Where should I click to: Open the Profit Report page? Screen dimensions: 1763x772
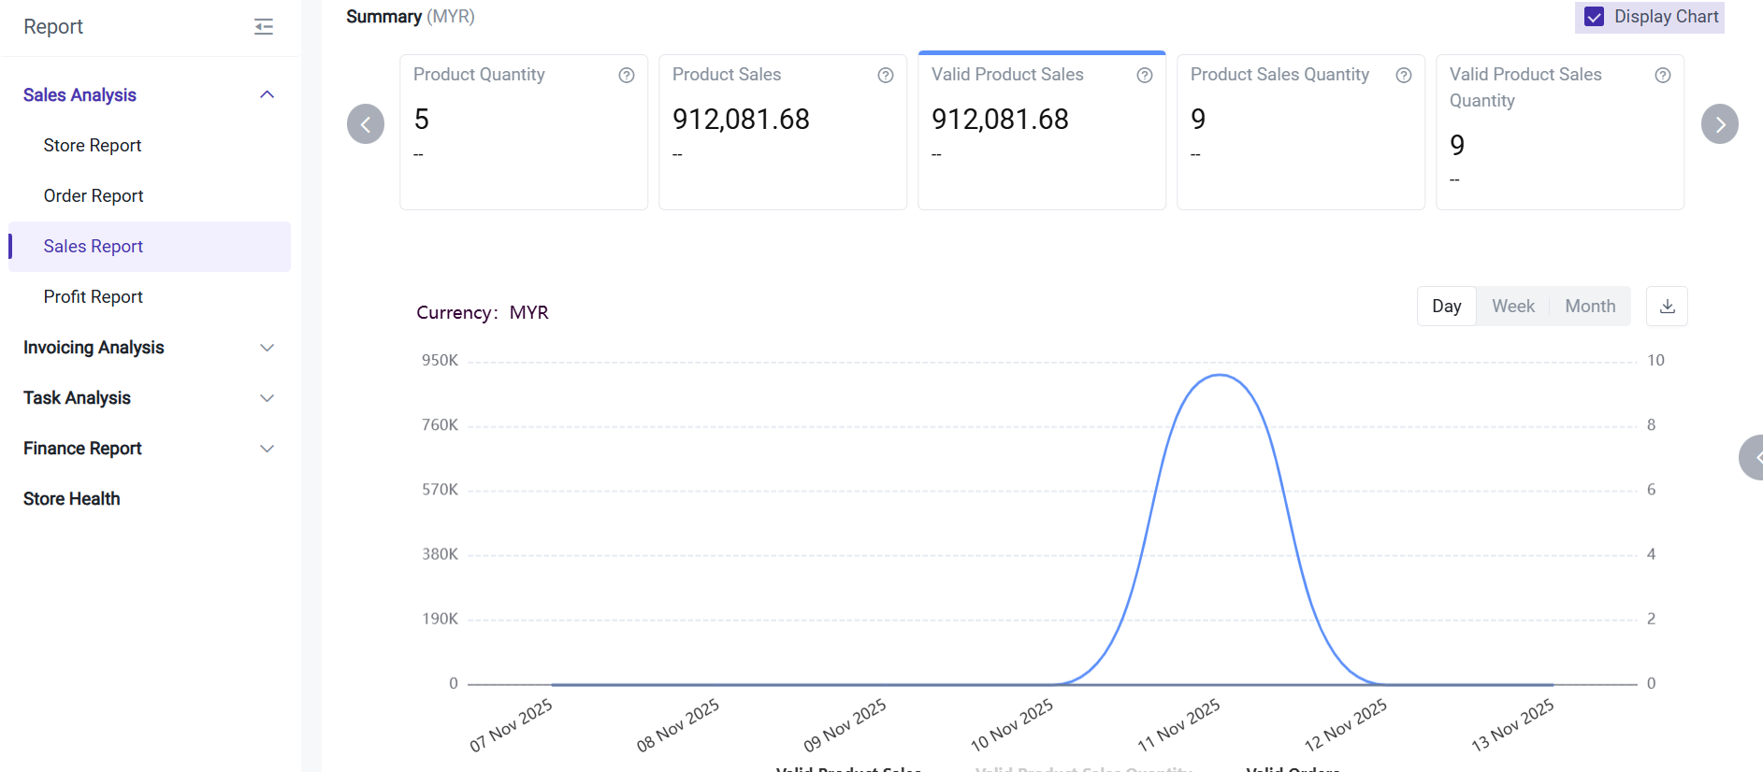click(94, 297)
